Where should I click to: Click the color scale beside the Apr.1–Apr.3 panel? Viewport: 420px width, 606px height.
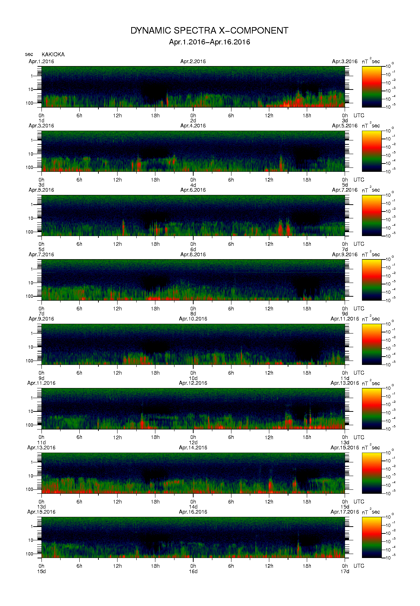tap(372, 87)
